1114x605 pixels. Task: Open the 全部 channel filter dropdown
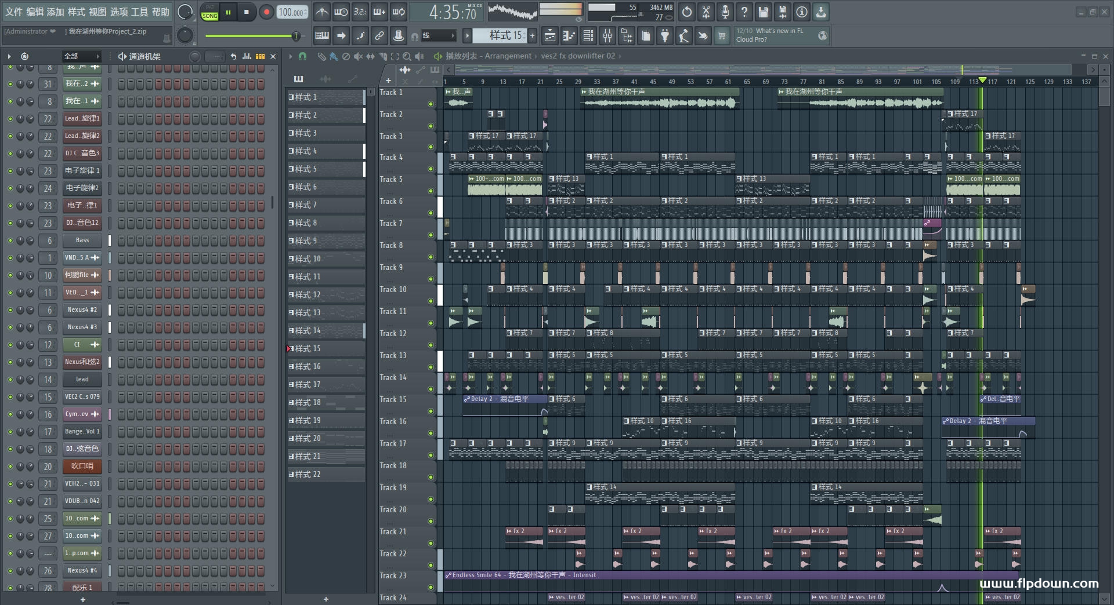tap(81, 56)
